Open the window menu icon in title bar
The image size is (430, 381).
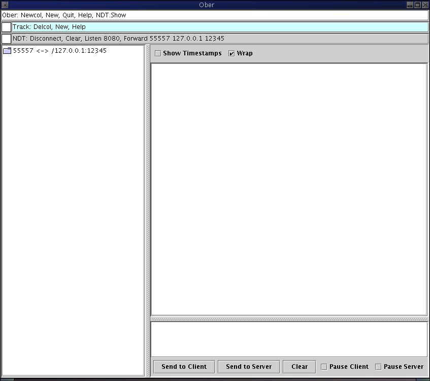coord(5,5)
